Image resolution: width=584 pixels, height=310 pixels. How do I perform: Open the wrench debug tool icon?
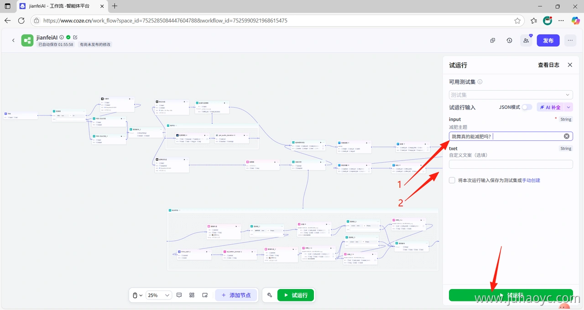click(x=270, y=295)
